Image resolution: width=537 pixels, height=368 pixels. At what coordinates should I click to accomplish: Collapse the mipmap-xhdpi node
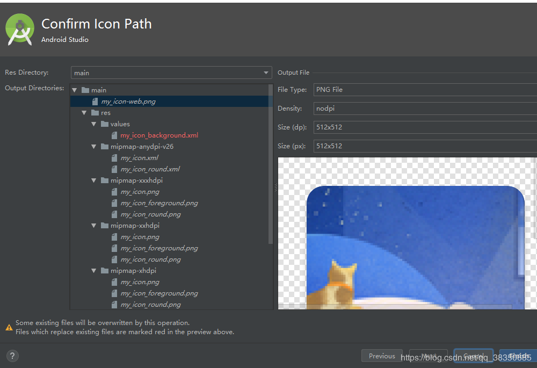pyautogui.click(x=94, y=271)
